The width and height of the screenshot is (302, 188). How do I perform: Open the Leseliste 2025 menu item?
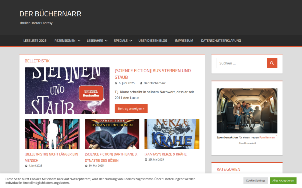35,41
